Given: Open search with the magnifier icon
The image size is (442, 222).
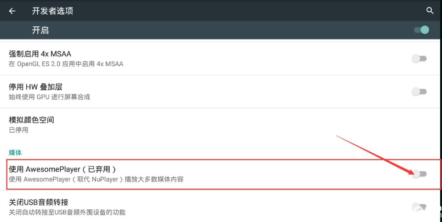Looking at the screenshot, I should [x=430, y=11].
